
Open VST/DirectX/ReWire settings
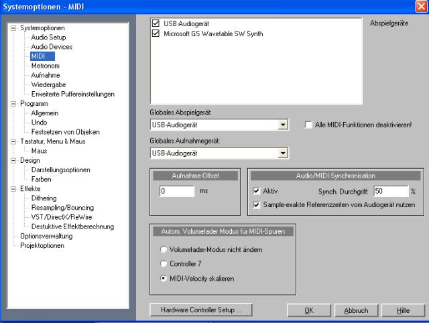tap(62, 217)
